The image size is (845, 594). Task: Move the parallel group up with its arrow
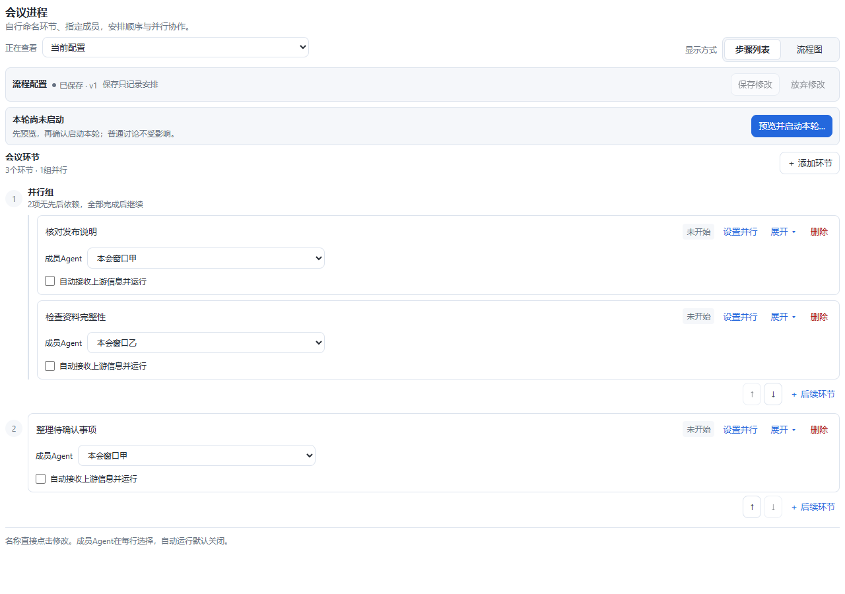click(752, 394)
